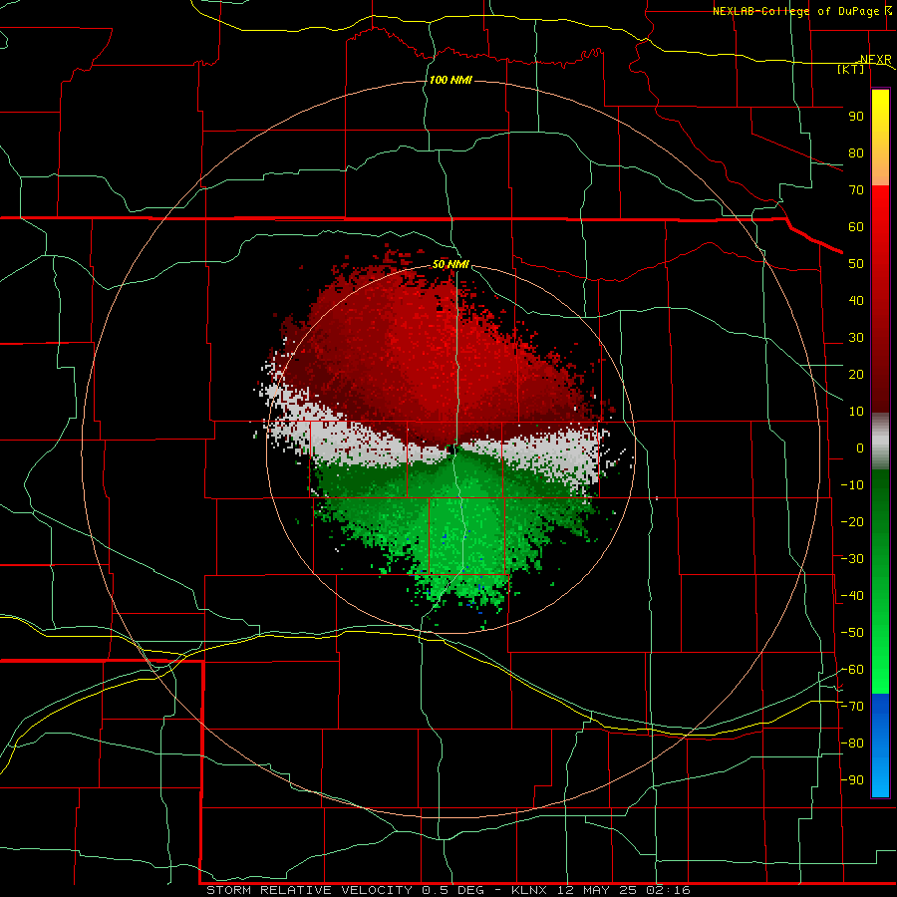Click the 0 knots scale label

(860, 448)
